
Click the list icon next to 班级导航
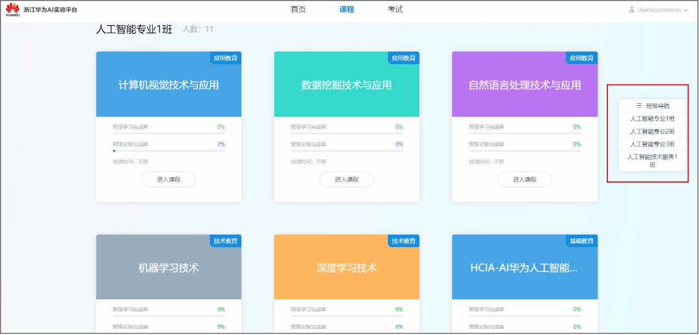coord(639,105)
